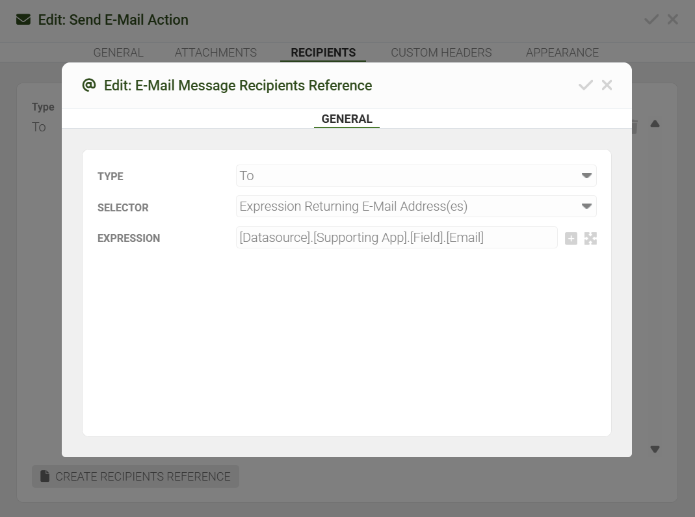Image resolution: width=695 pixels, height=517 pixels.
Task: Click the envelope icon beside Send E-Mail Action
Action: click(x=23, y=20)
